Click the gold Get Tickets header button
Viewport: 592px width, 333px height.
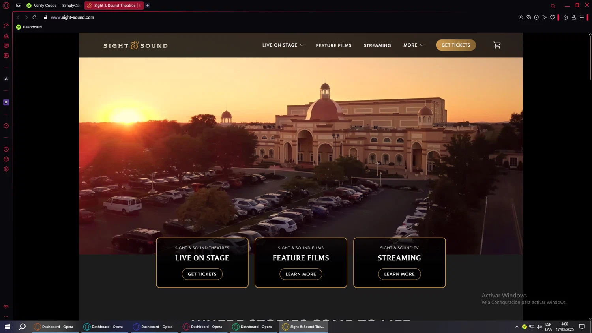click(456, 45)
